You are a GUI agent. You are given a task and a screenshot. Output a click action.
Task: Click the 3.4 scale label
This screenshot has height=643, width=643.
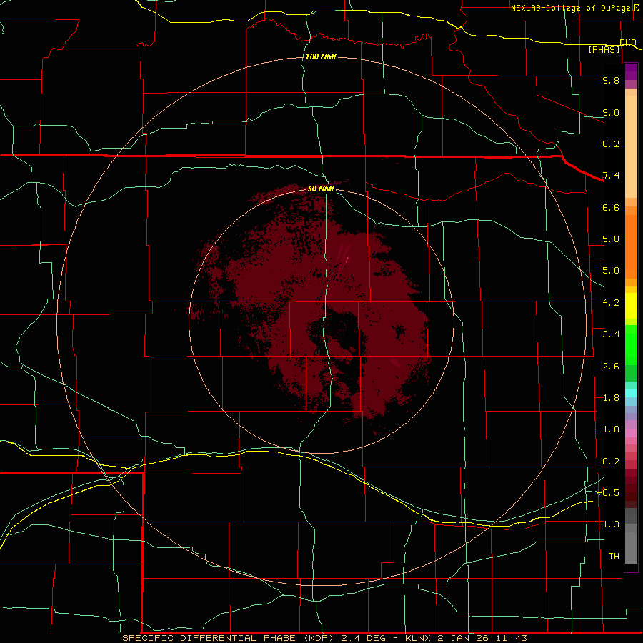[611, 334]
